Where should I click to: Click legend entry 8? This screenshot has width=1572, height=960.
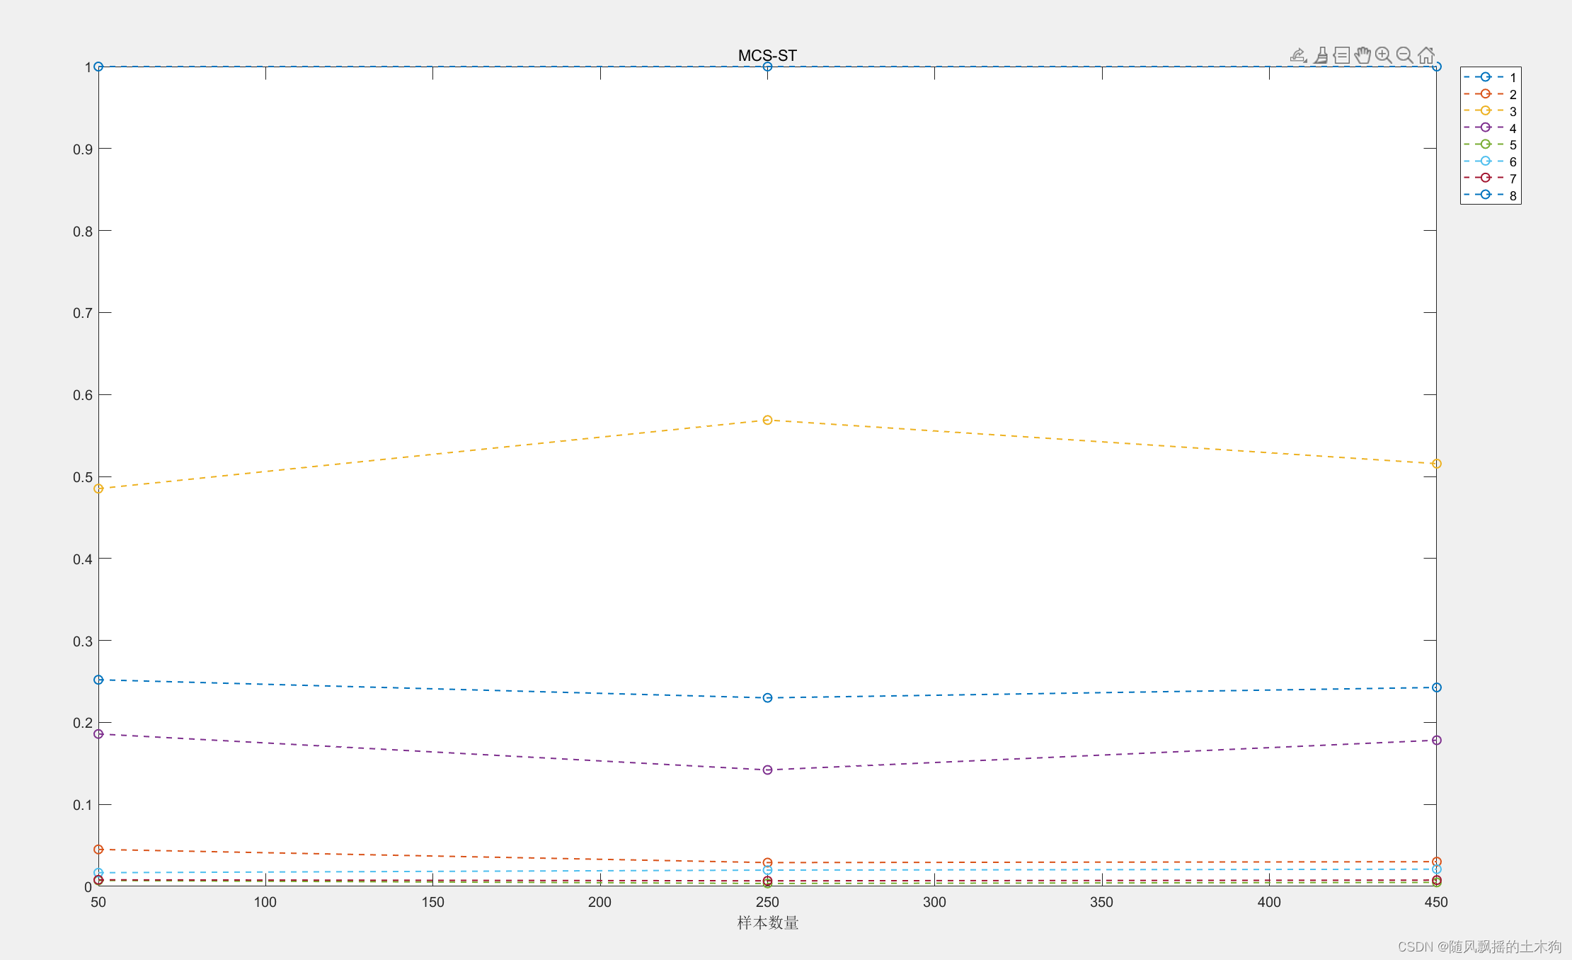pyautogui.click(x=1491, y=195)
